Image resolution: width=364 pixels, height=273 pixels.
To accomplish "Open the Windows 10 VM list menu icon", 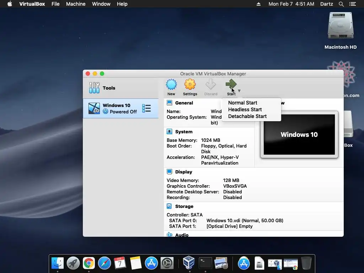I will [146, 108].
